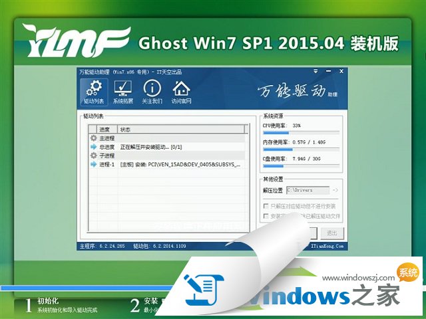
Task: Click the 解压位置 C:\Drivers input field
Action: tap(308, 190)
